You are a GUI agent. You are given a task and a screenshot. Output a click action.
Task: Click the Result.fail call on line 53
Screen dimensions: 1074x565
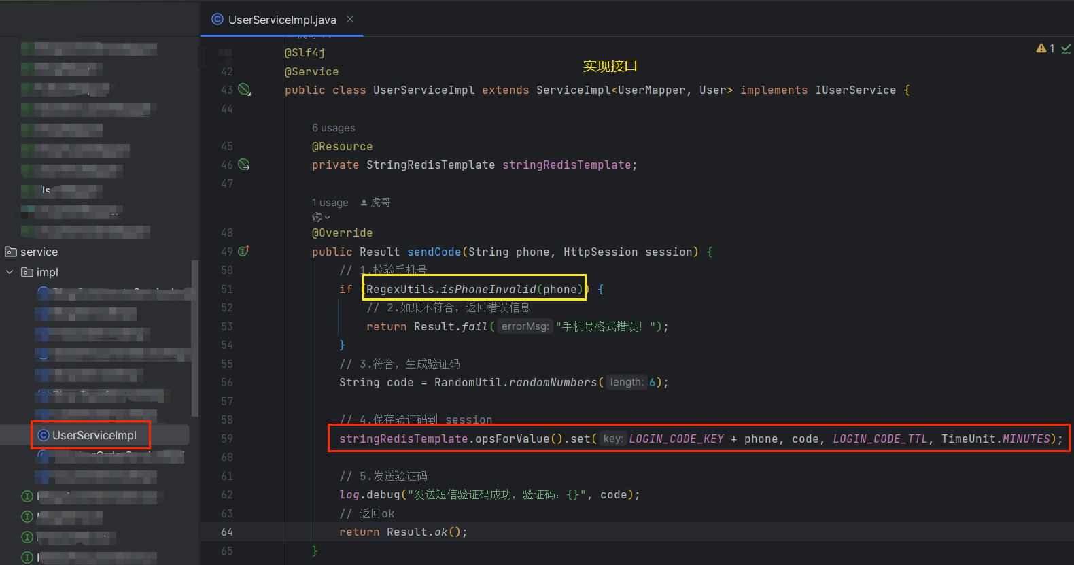[451, 326]
